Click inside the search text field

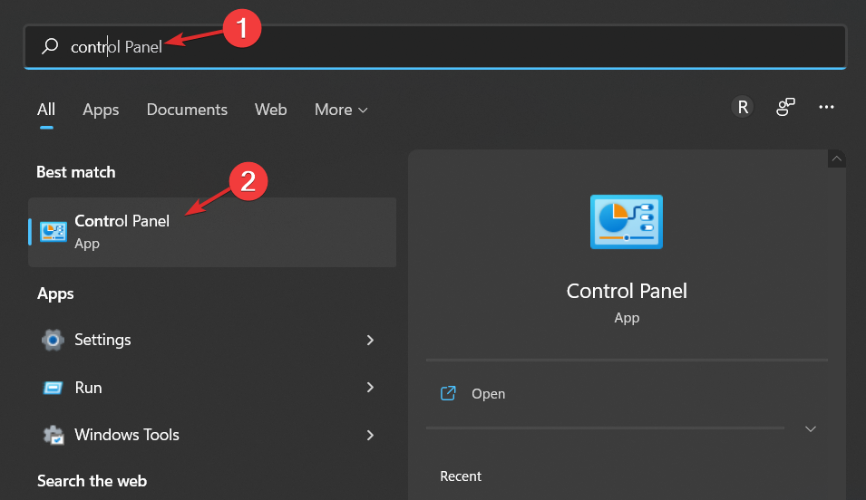[435, 46]
